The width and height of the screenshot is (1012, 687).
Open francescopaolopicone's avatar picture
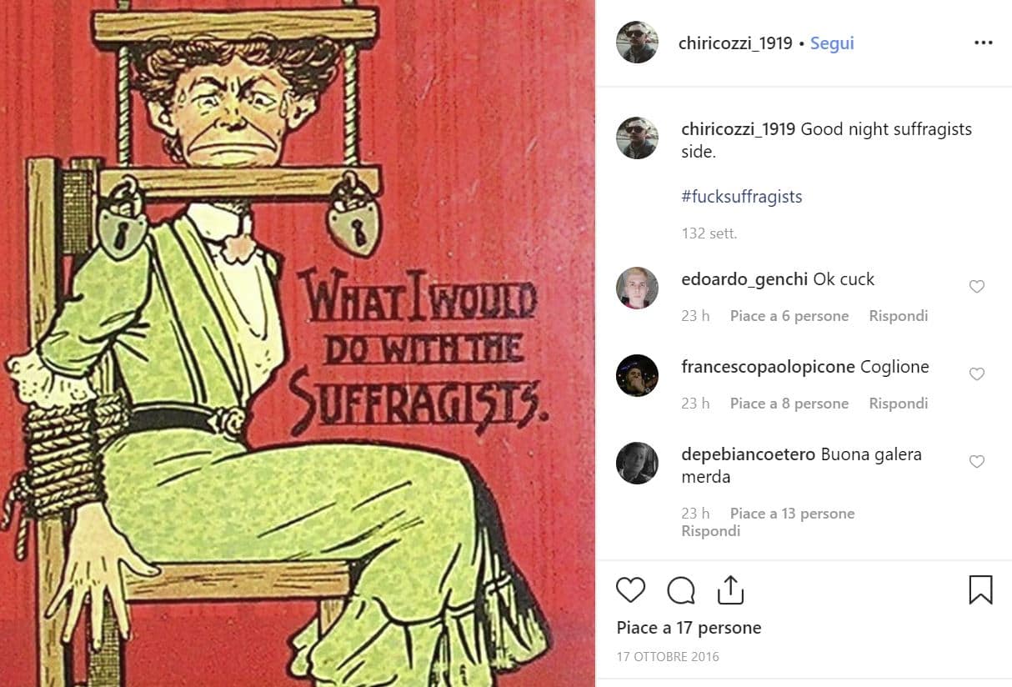click(637, 376)
